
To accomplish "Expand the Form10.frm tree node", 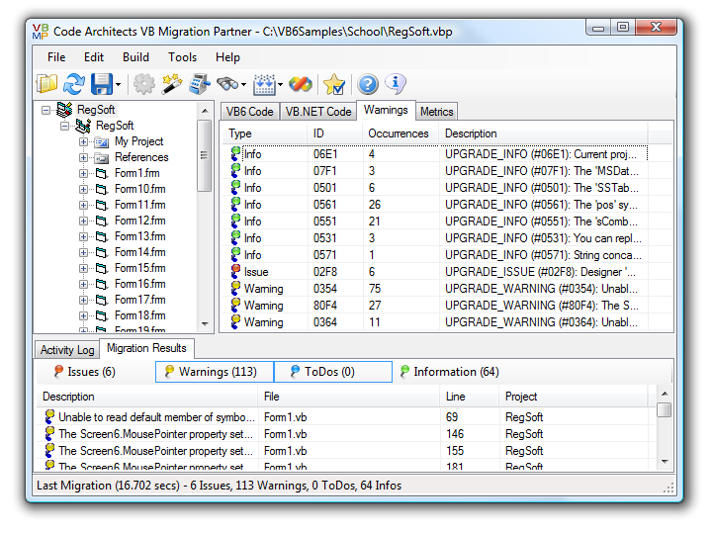I will (x=83, y=189).
